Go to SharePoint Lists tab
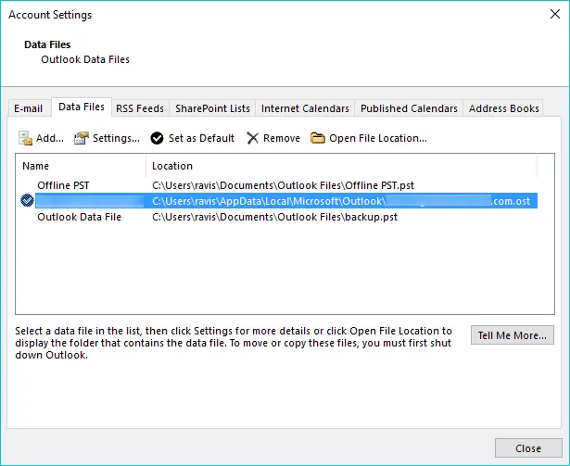The image size is (570, 466). (x=211, y=108)
